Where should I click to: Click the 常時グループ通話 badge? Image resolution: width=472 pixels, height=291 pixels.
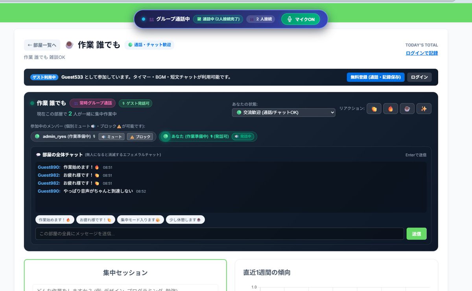(93, 103)
